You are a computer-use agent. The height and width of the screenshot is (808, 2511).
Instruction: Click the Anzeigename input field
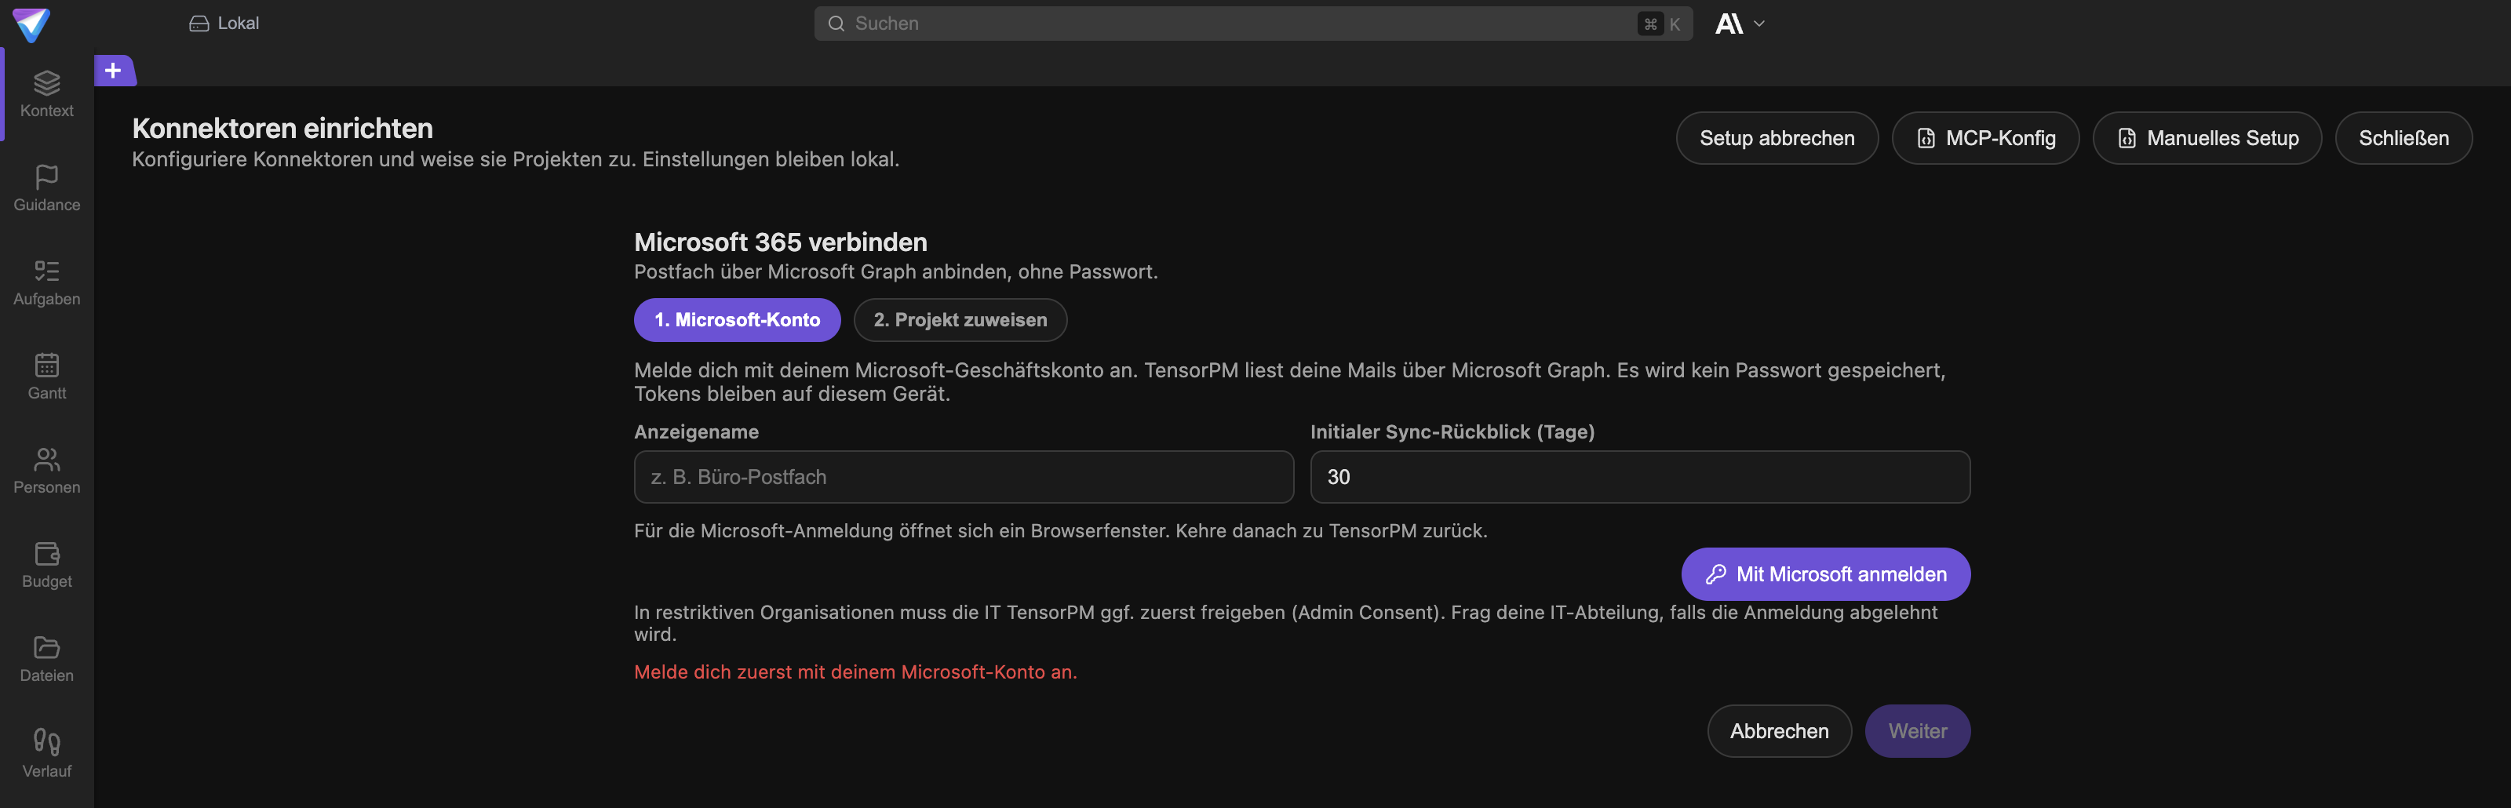click(x=963, y=477)
